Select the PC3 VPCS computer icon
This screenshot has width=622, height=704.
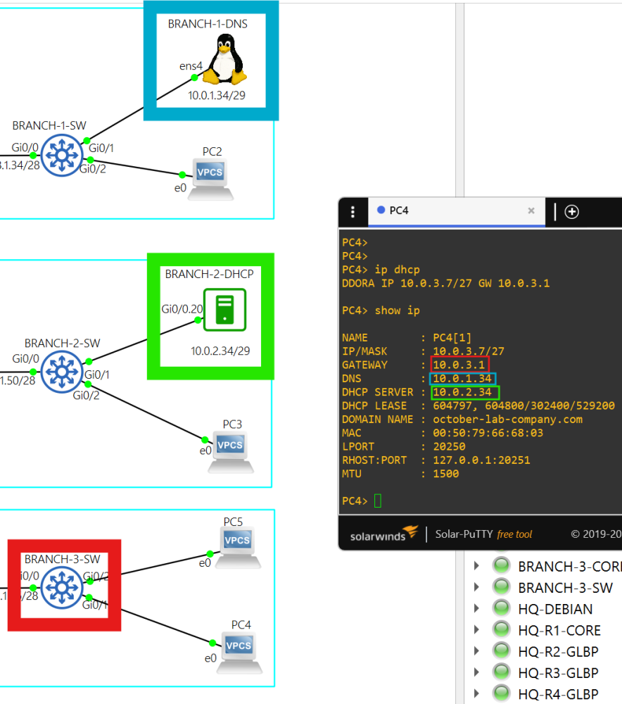pos(231,451)
